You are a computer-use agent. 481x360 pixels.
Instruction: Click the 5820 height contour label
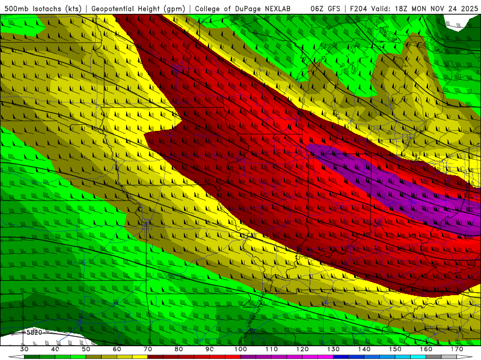click(34, 332)
